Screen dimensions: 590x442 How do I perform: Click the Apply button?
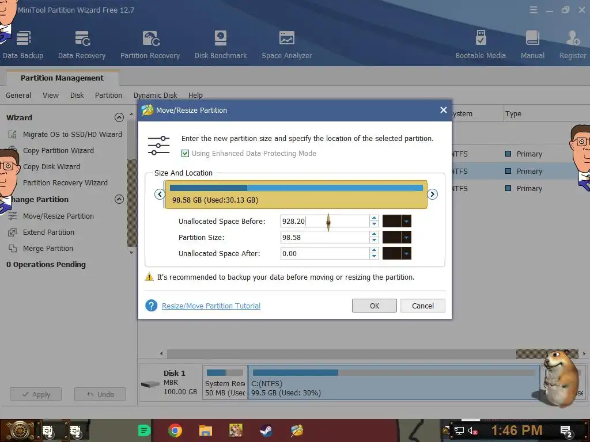(x=36, y=394)
